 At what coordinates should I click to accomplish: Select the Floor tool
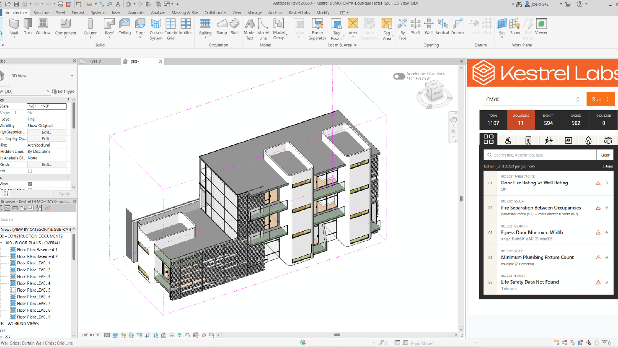140,28
